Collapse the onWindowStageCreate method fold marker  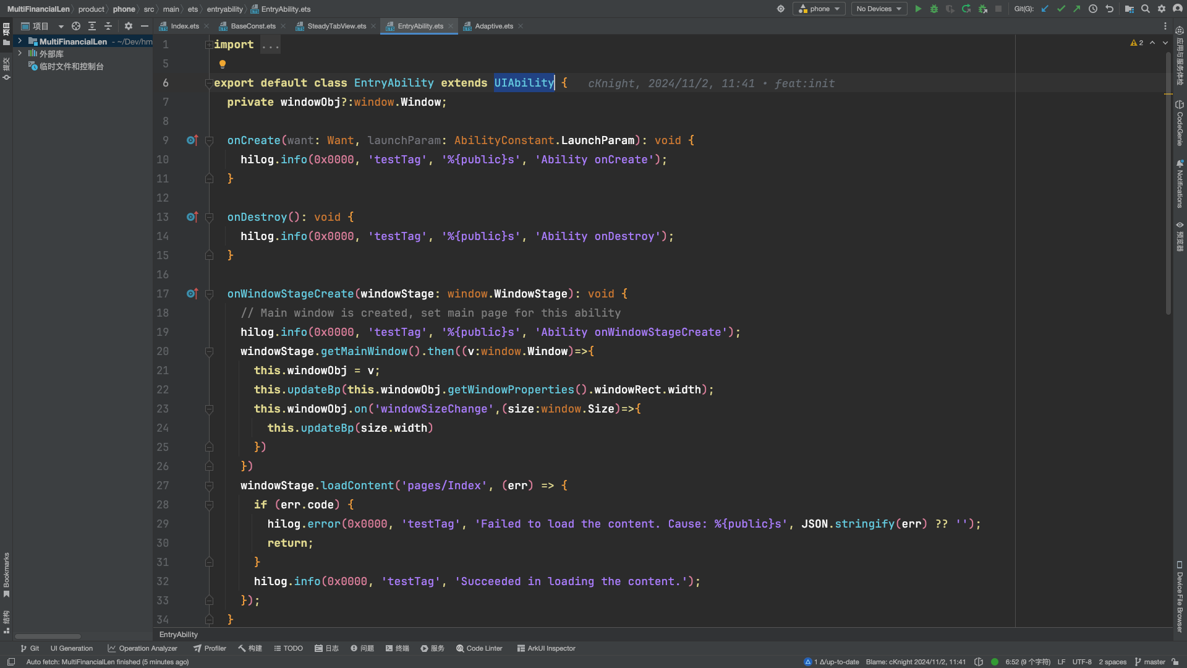pos(209,294)
